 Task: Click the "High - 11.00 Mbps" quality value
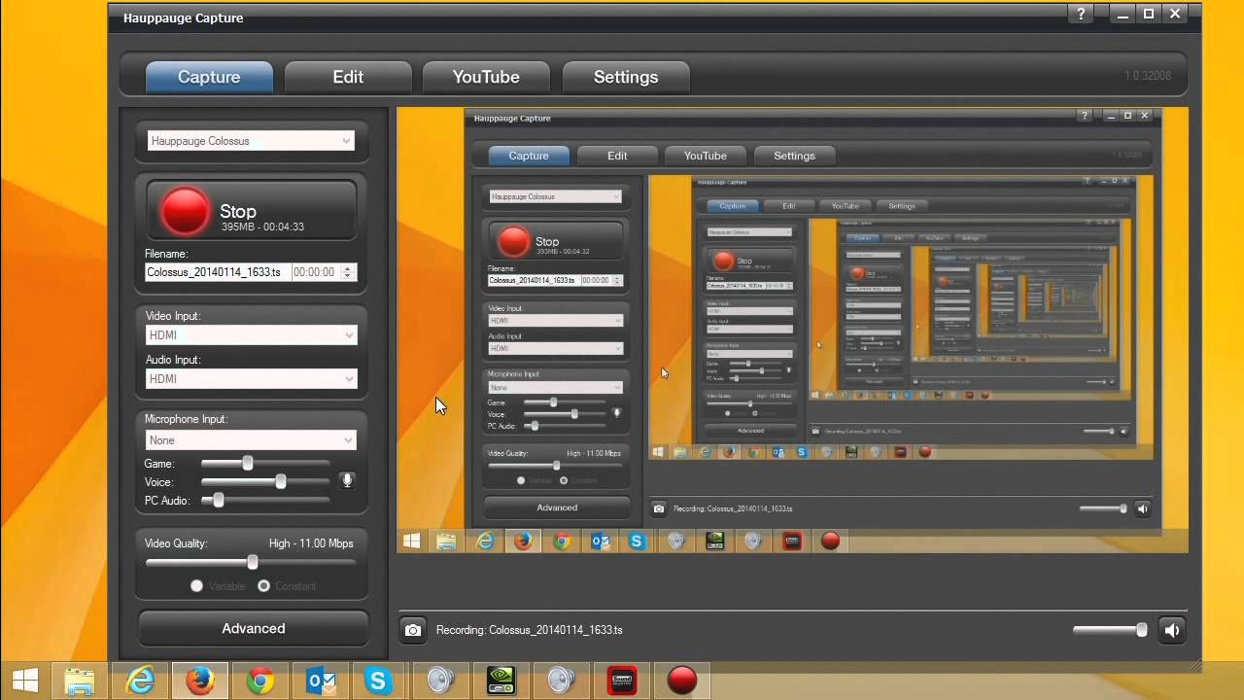click(311, 543)
